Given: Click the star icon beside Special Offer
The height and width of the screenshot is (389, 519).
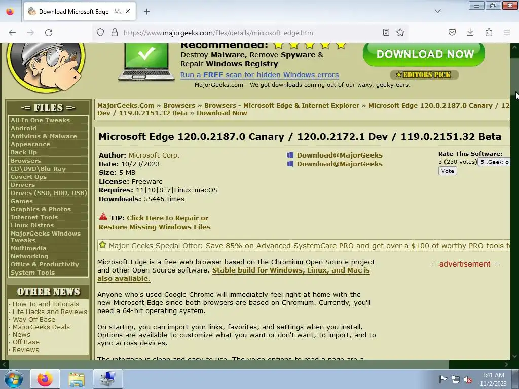Looking at the screenshot, I should tap(102, 245).
